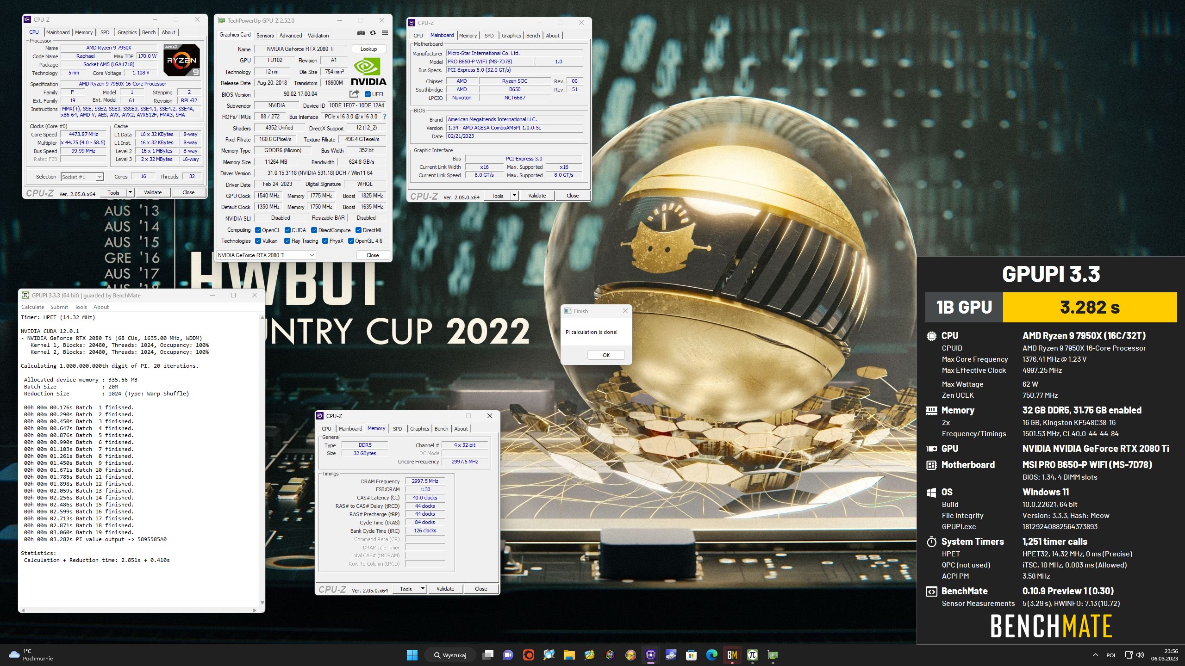The width and height of the screenshot is (1185, 666).
Task: Click the network icon in system tray
Action: [1129, 655]
